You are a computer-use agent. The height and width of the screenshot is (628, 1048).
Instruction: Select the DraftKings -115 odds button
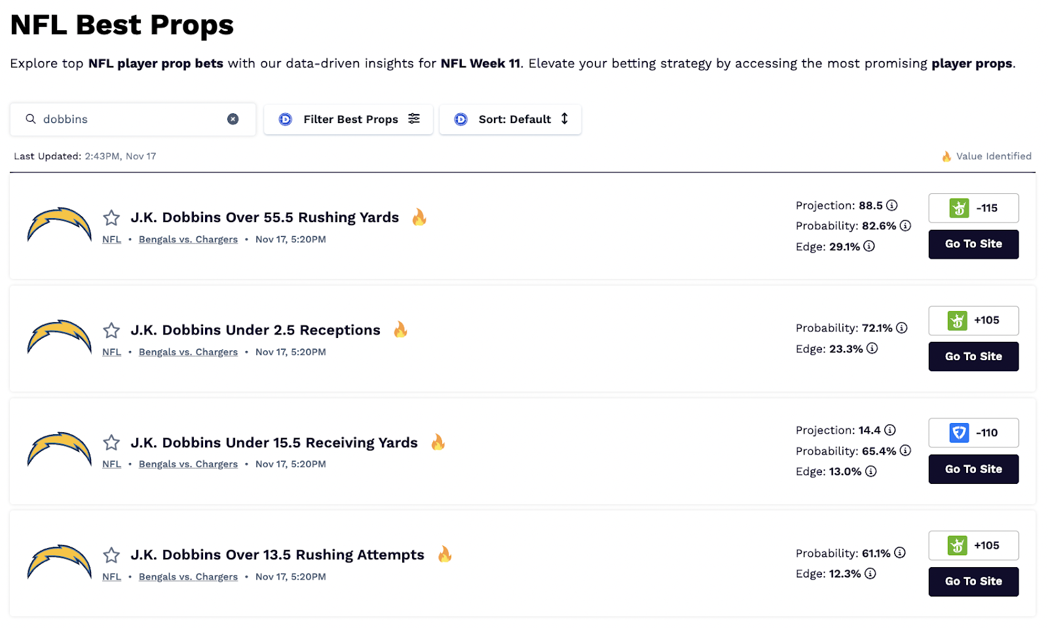(x=973, y=208)
